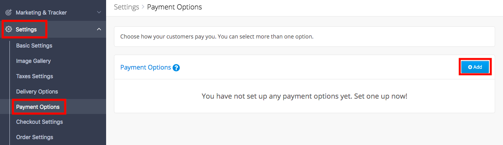Go to Order Settings
This screenshot has height=145, width=503.
point(35,137)
